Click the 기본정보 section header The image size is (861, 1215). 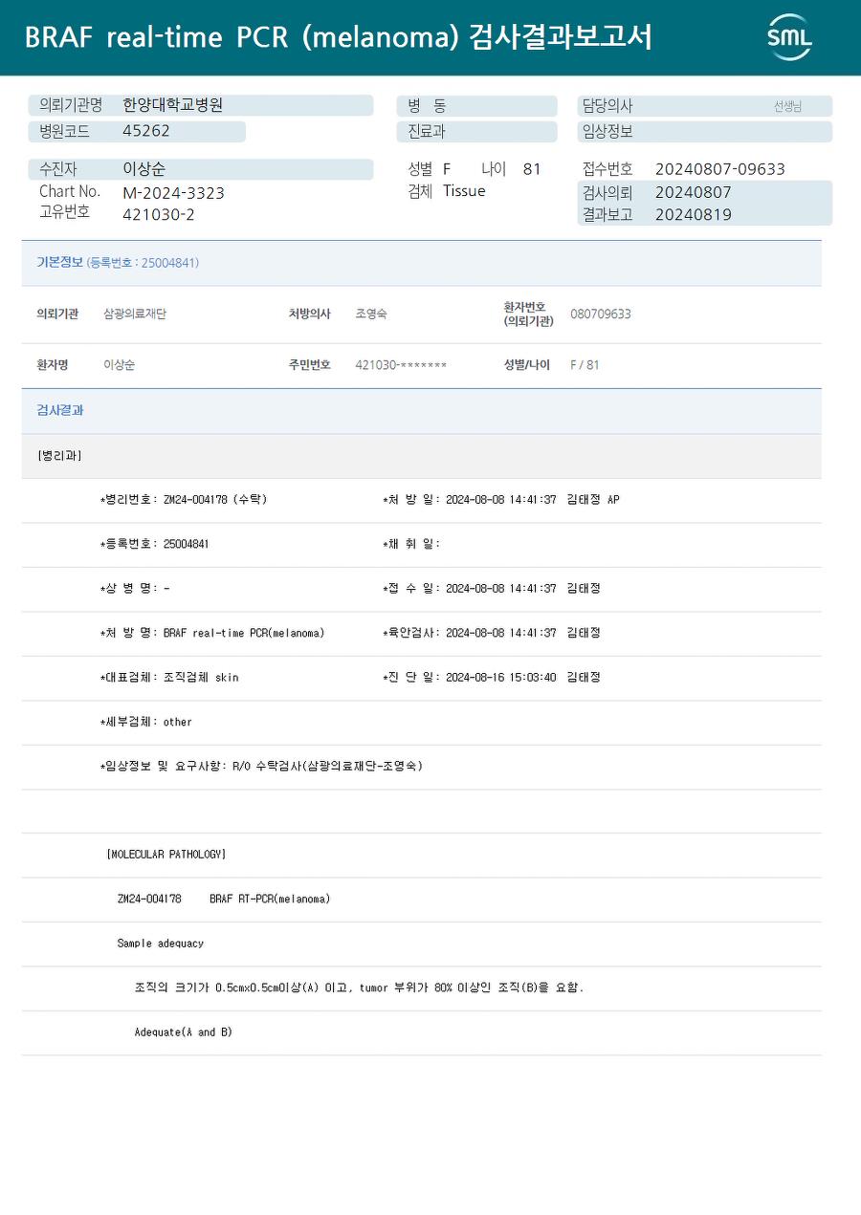[421, 263]
